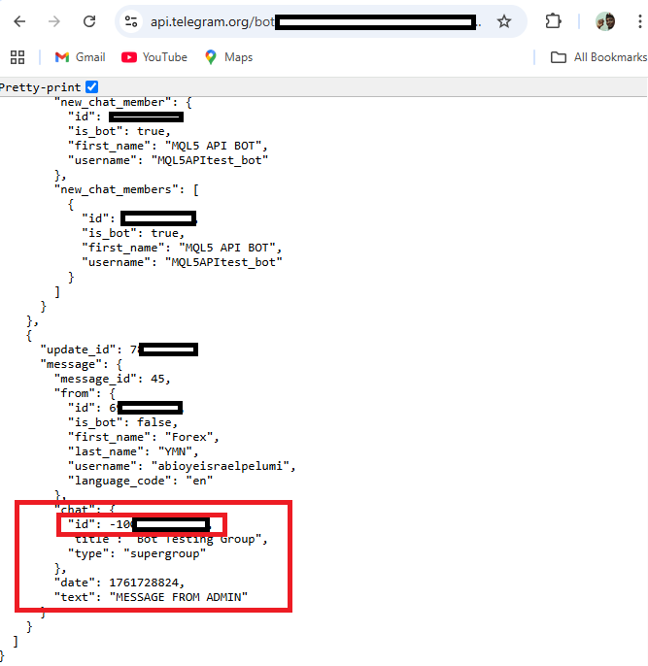Click the "is_bot": false line
The width and height of the screenshot is (648, 666).
[x=122, y=422]
